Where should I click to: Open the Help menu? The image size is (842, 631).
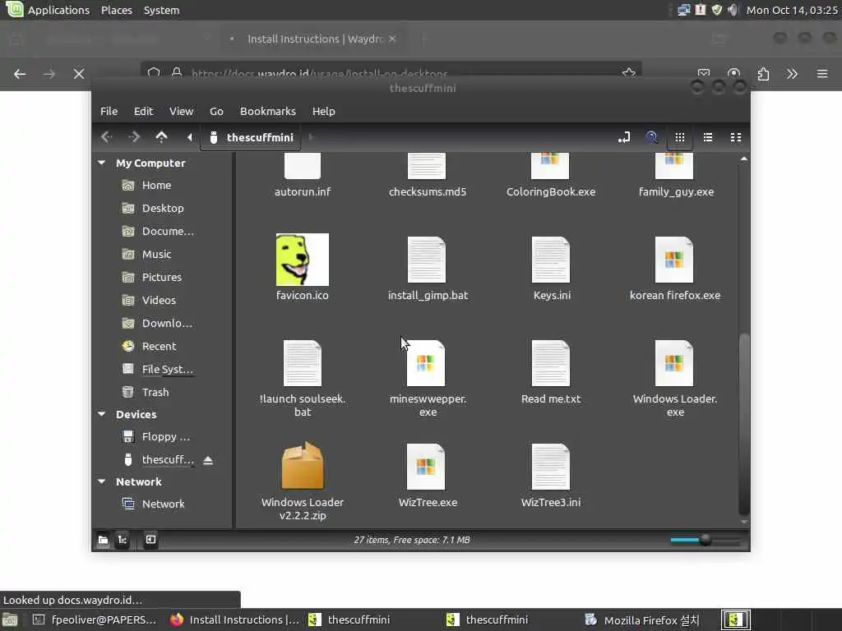pyautogui.click(x=323, y=111)
